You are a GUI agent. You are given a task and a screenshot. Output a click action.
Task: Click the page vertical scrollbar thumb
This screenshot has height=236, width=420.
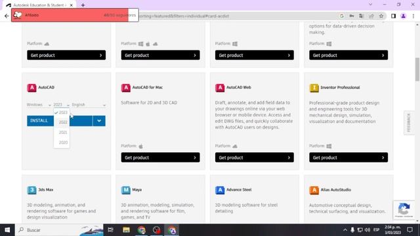[x=417, y=69]
